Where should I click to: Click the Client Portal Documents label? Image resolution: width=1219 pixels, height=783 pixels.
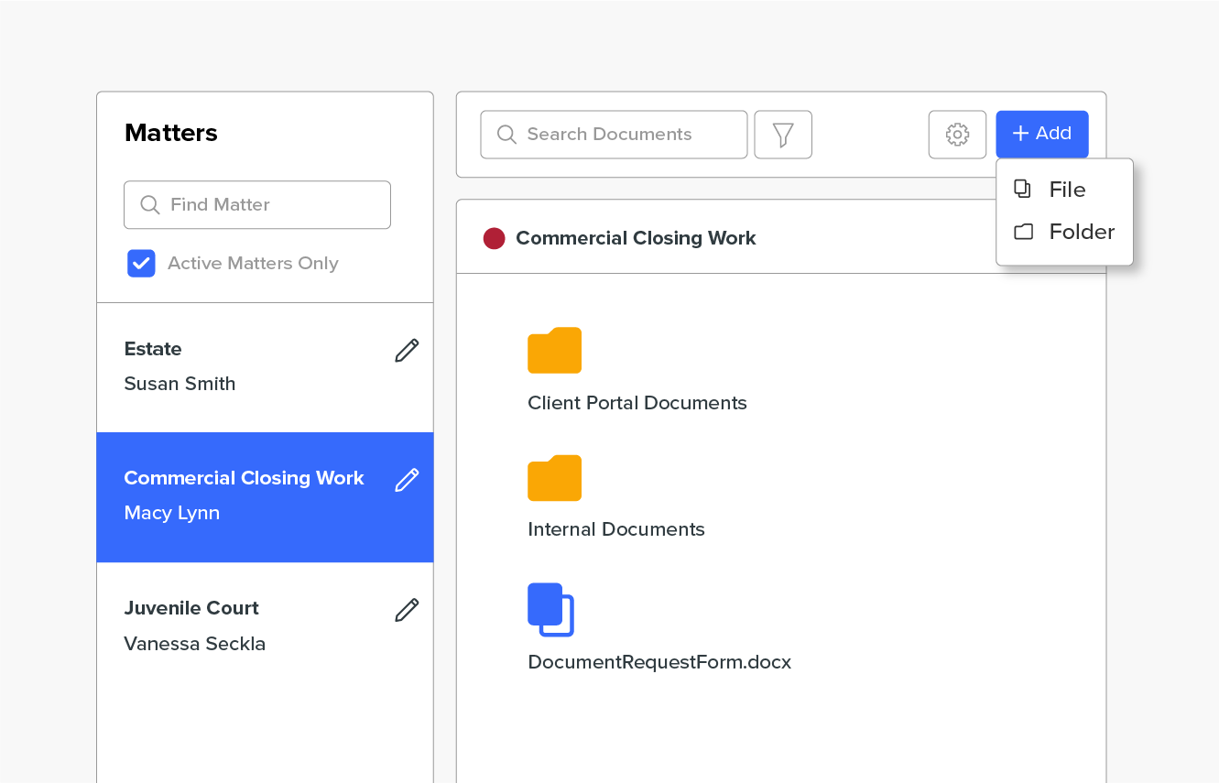(637, 403)
